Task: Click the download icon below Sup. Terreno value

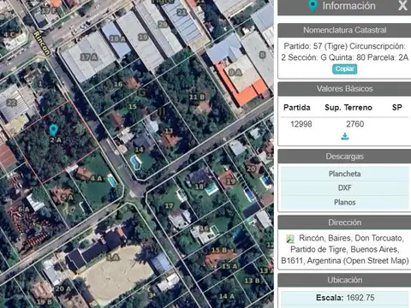Action: pyautogui.click(x=345, y=136)
